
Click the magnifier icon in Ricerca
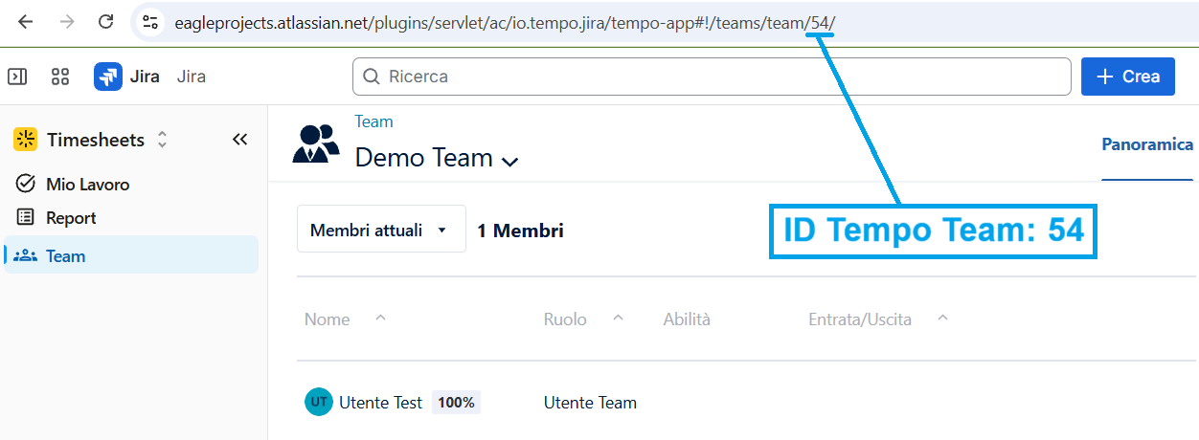click(373, 77)
